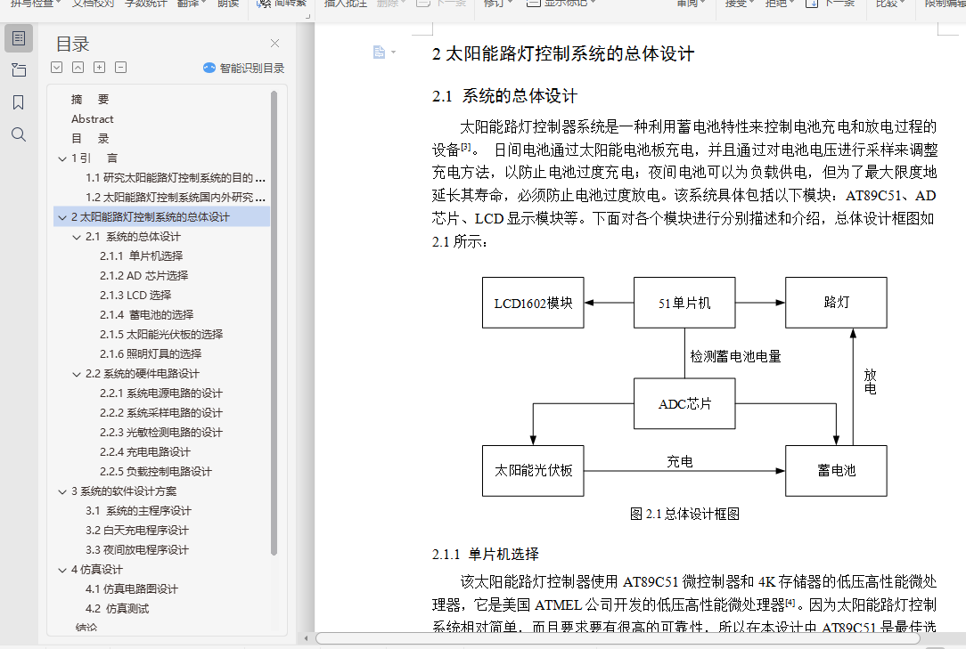Go to '3.1 系统的主程序设计' in the outline
This screenshot has height=649, width=966.
click(139, 511)
